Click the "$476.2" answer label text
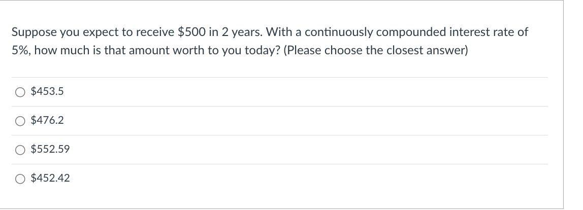Viewport: 583px width, 210px height. (47, 121)
